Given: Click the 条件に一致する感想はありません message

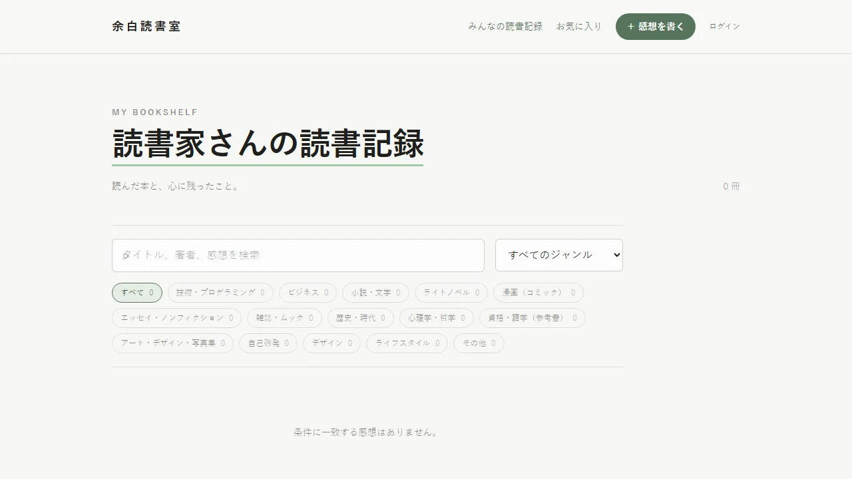Looking at the screenshot, I should (x=367, y=432).
